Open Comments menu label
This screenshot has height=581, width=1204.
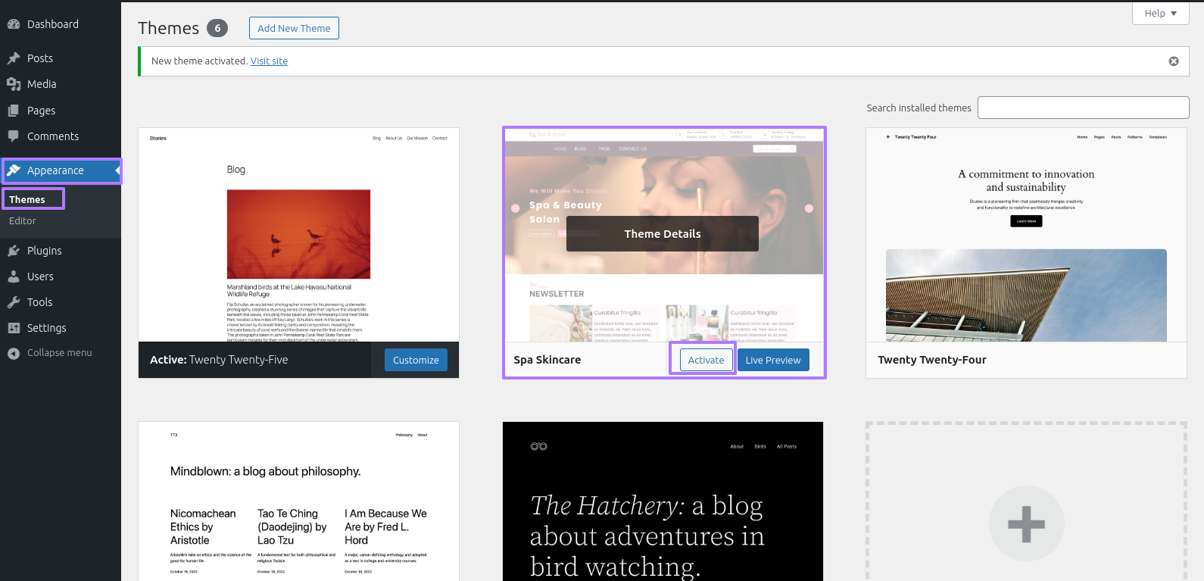53,136
